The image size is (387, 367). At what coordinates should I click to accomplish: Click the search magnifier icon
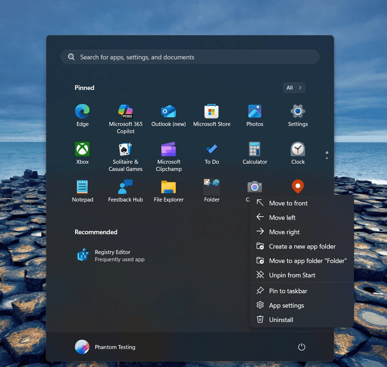click(72, 57)
